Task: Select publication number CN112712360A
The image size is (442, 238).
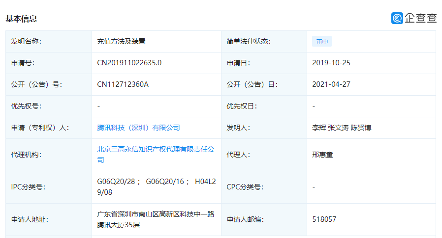Action: 123,84
